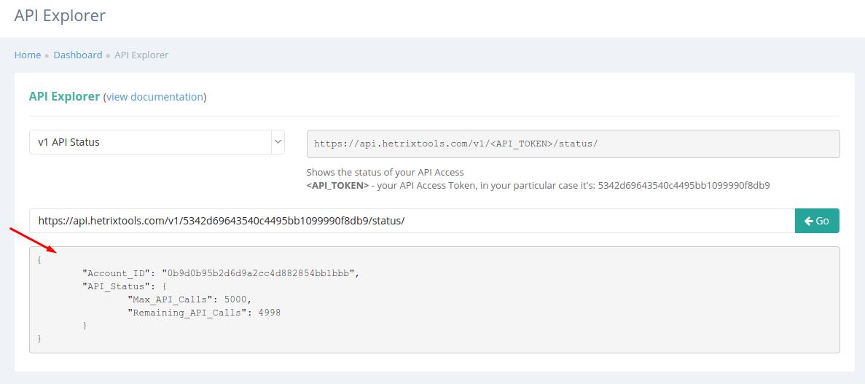Screen dimensions: 865x384
Task: Click the API_Status key in JSON output
Action: point(117,286)
